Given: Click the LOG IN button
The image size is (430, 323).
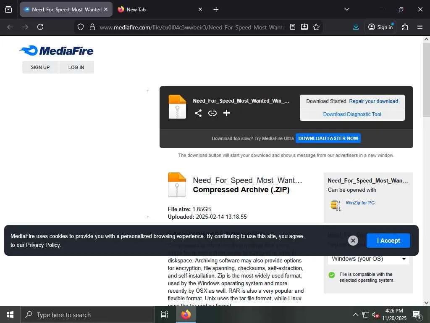Looking at the screenshot, I should [x=76, y=67].
